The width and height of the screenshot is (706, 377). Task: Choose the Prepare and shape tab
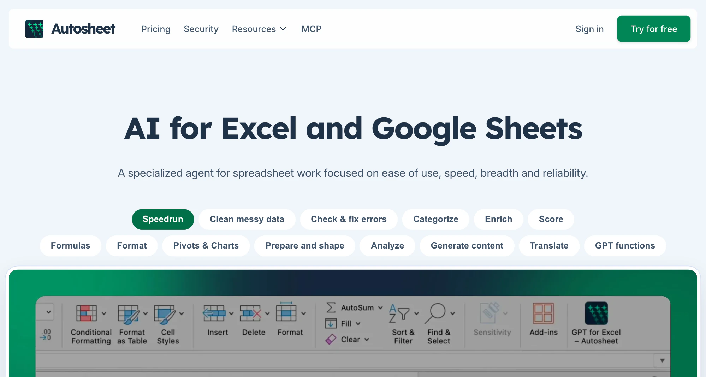305,246
